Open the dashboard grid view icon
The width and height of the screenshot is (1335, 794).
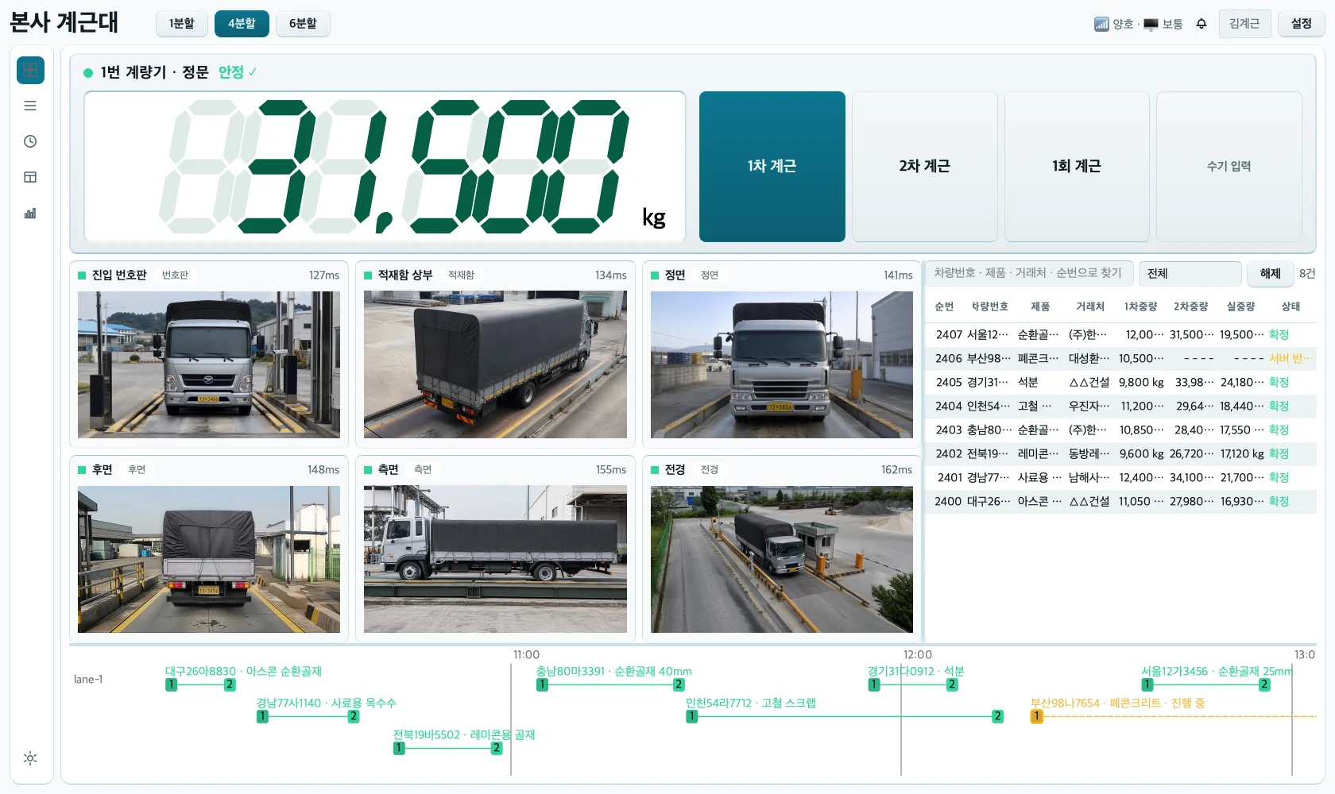pyautogui.click(x=30, y=70)
